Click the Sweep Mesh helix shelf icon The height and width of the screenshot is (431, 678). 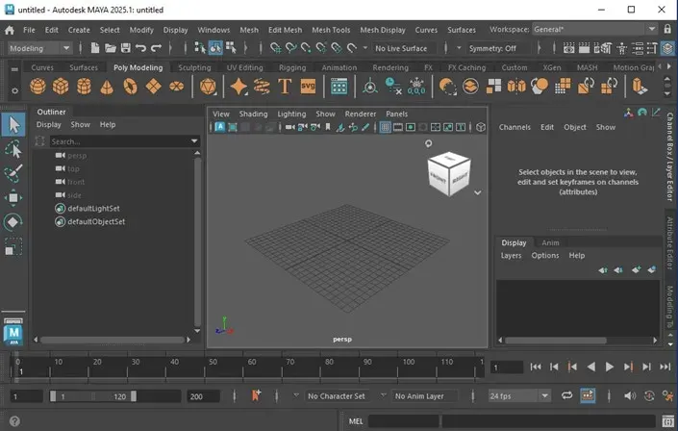coord(262,87)
